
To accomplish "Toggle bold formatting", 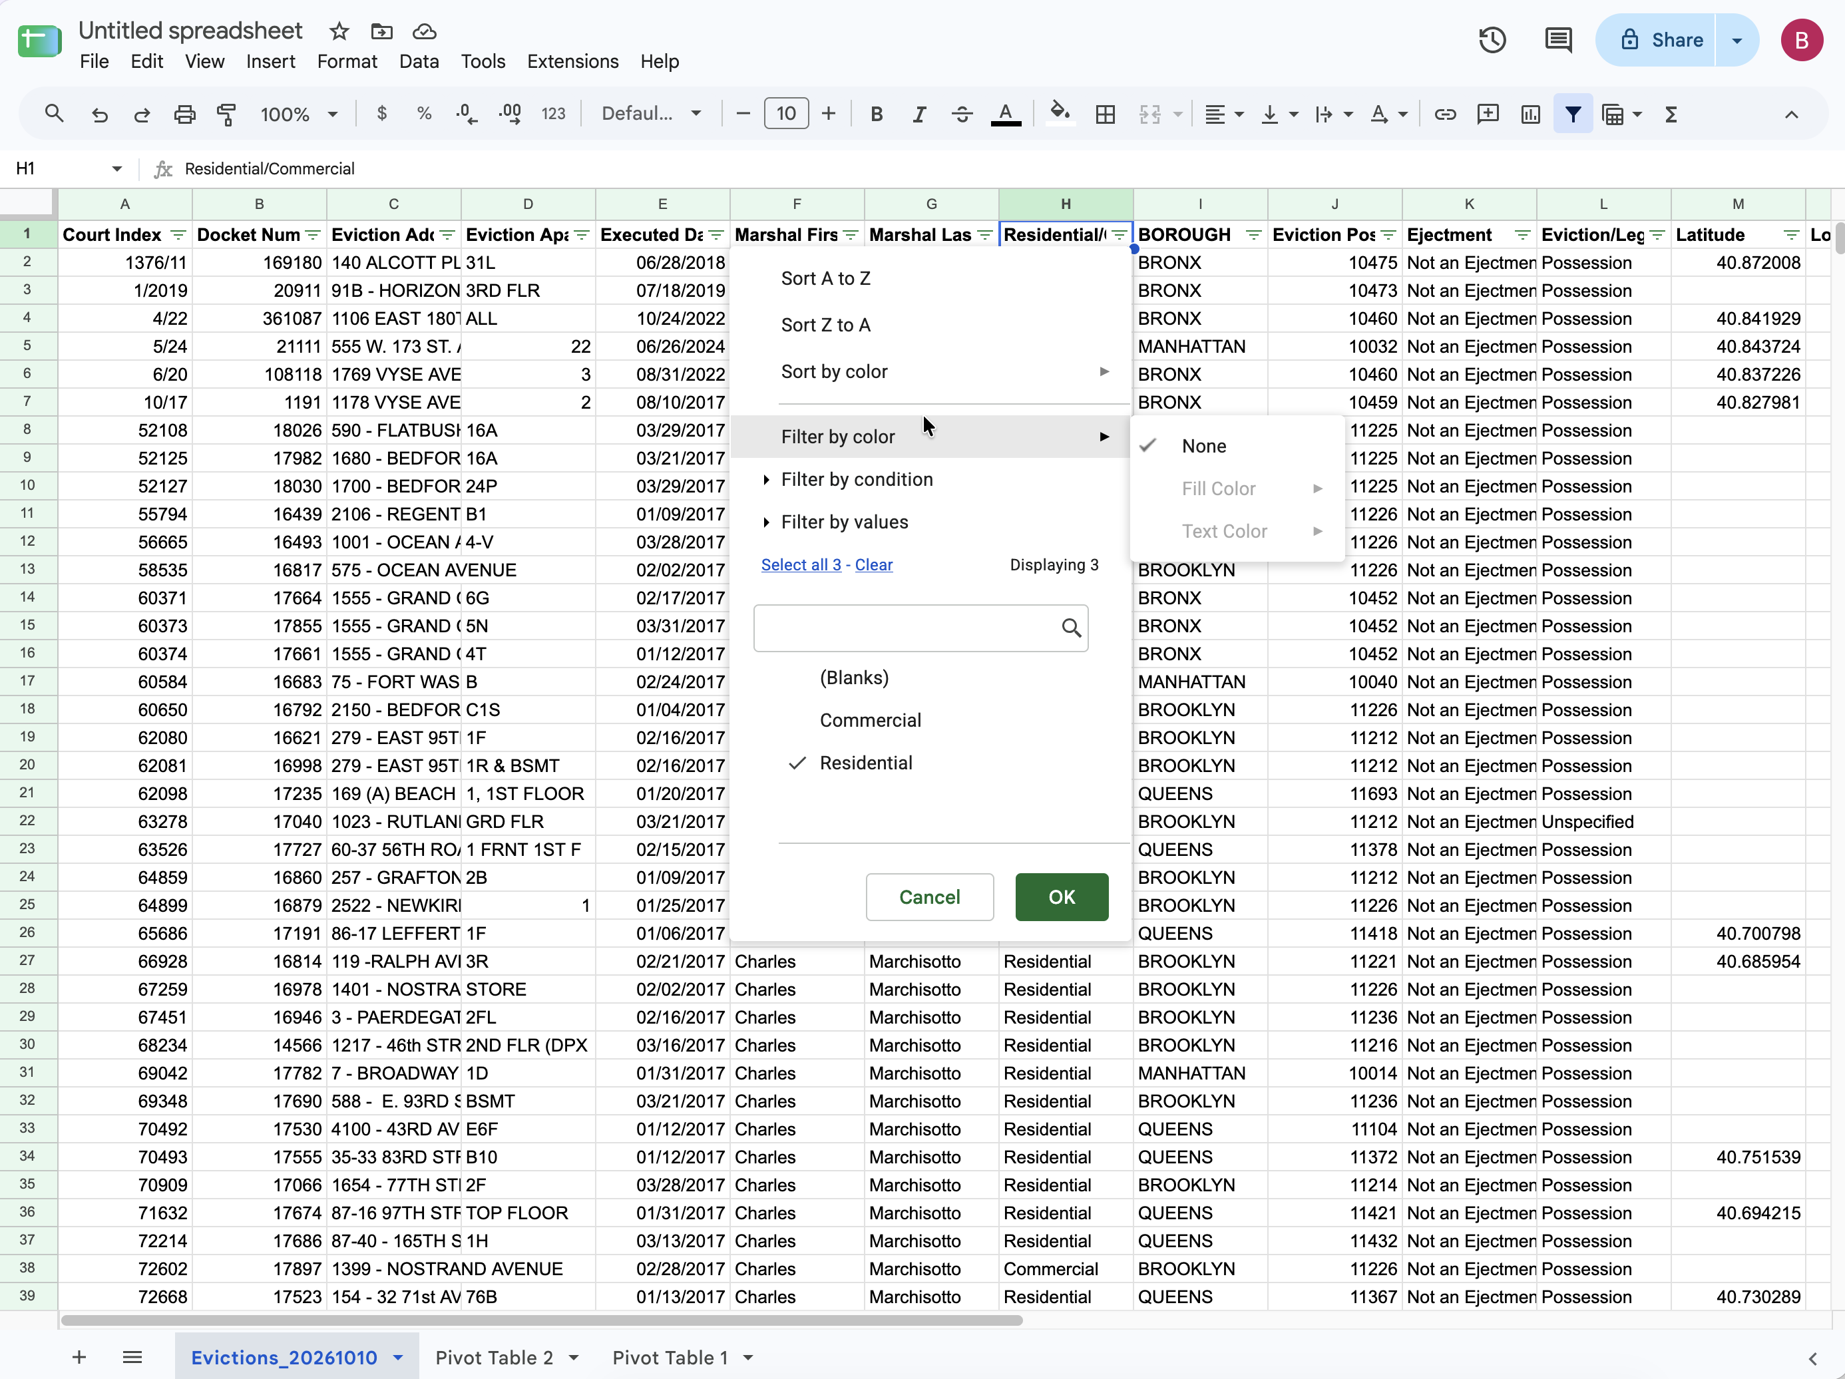I will point(877,114).
